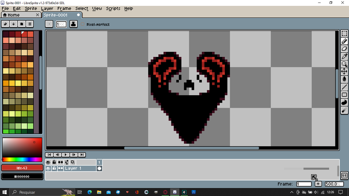Screen dimensions: 349x196
Task: Open the palette options list-lines button
Action: pyautogui.click(x=29, y=24)
